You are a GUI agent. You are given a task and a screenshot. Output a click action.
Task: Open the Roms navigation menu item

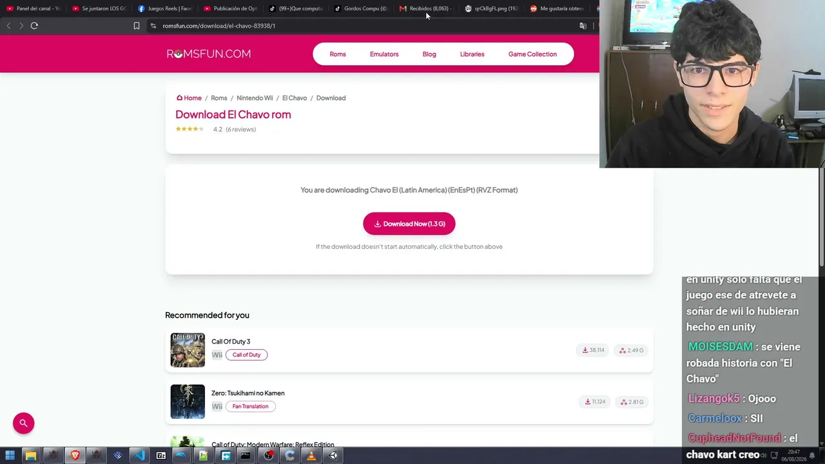[338, 54]
